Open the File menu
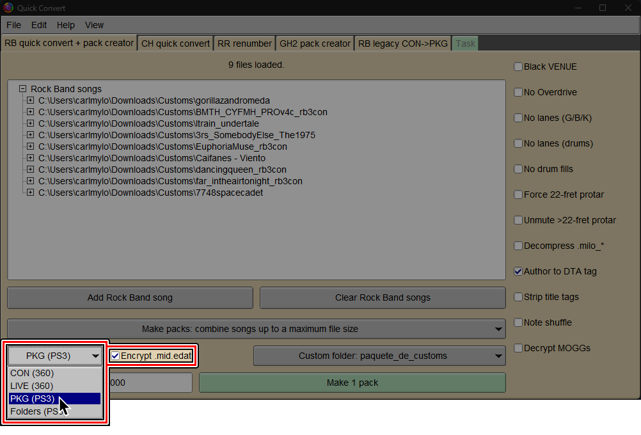641x435 pixels. click(x=13, y=25)
